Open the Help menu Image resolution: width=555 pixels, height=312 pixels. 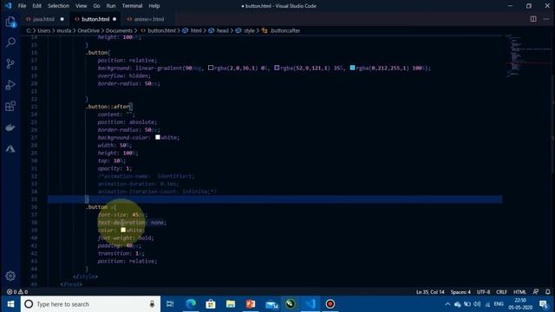pos(154,6)
